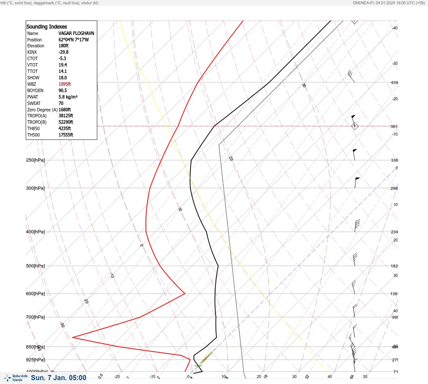This screenshot has height=384, width=428.
Task: Click the TROPO(B) value 52290ft
Action: [x=66, y=122]
